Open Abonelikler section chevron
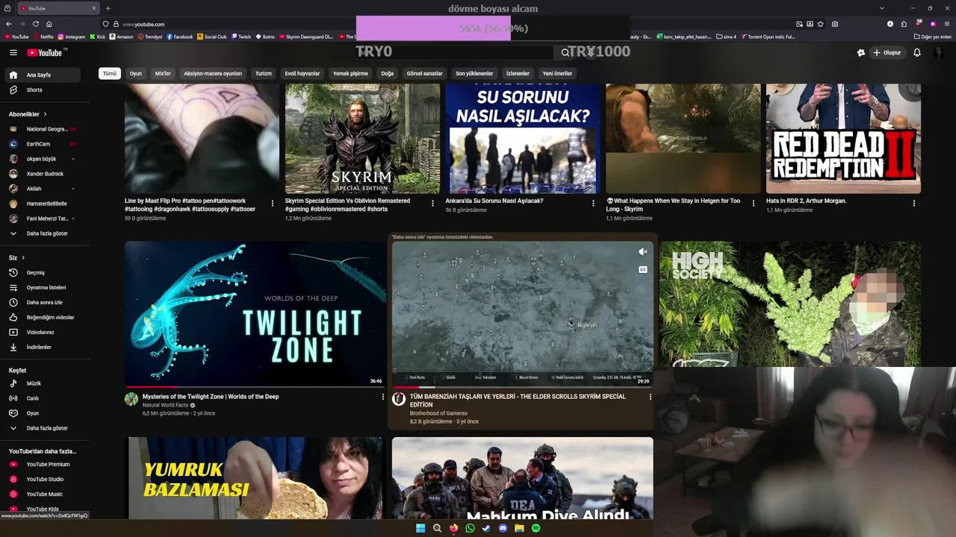Screen dimensions: 956x537 [45, 114]
